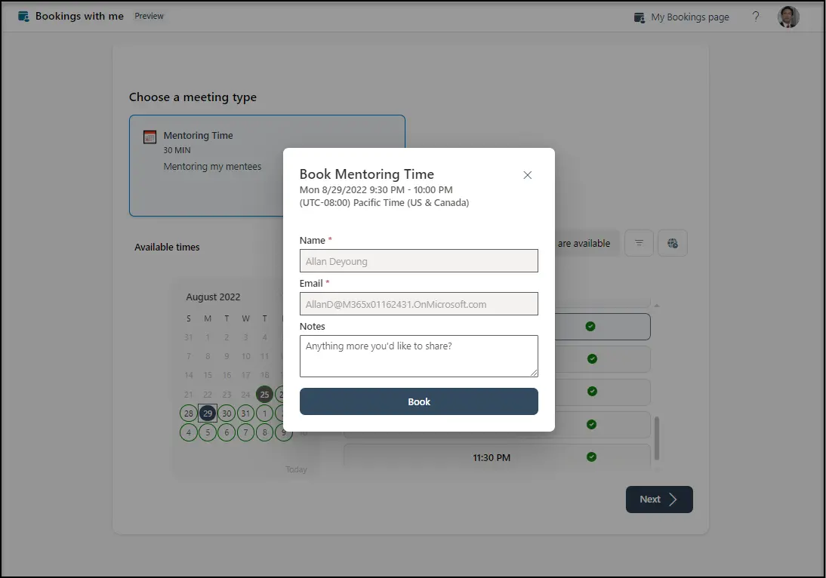Viewport: 826px width, 578px height.
Task: Open the user profile avatar
Action: [x=788, y=17]
